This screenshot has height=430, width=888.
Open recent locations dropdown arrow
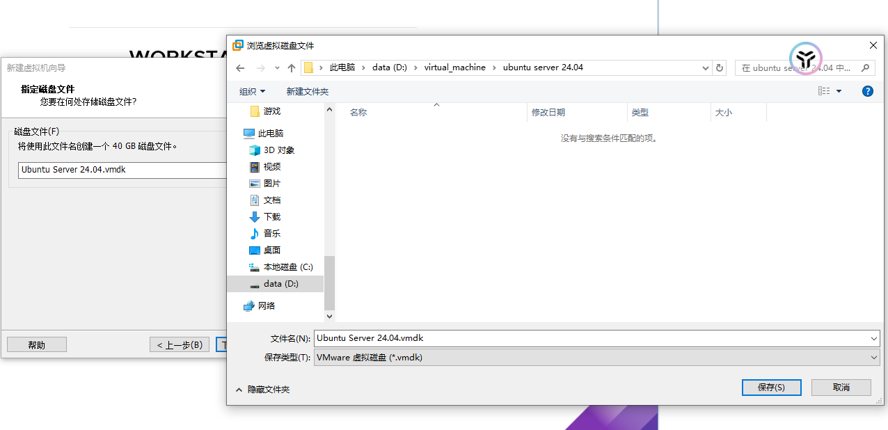click(x=277, y=68)
